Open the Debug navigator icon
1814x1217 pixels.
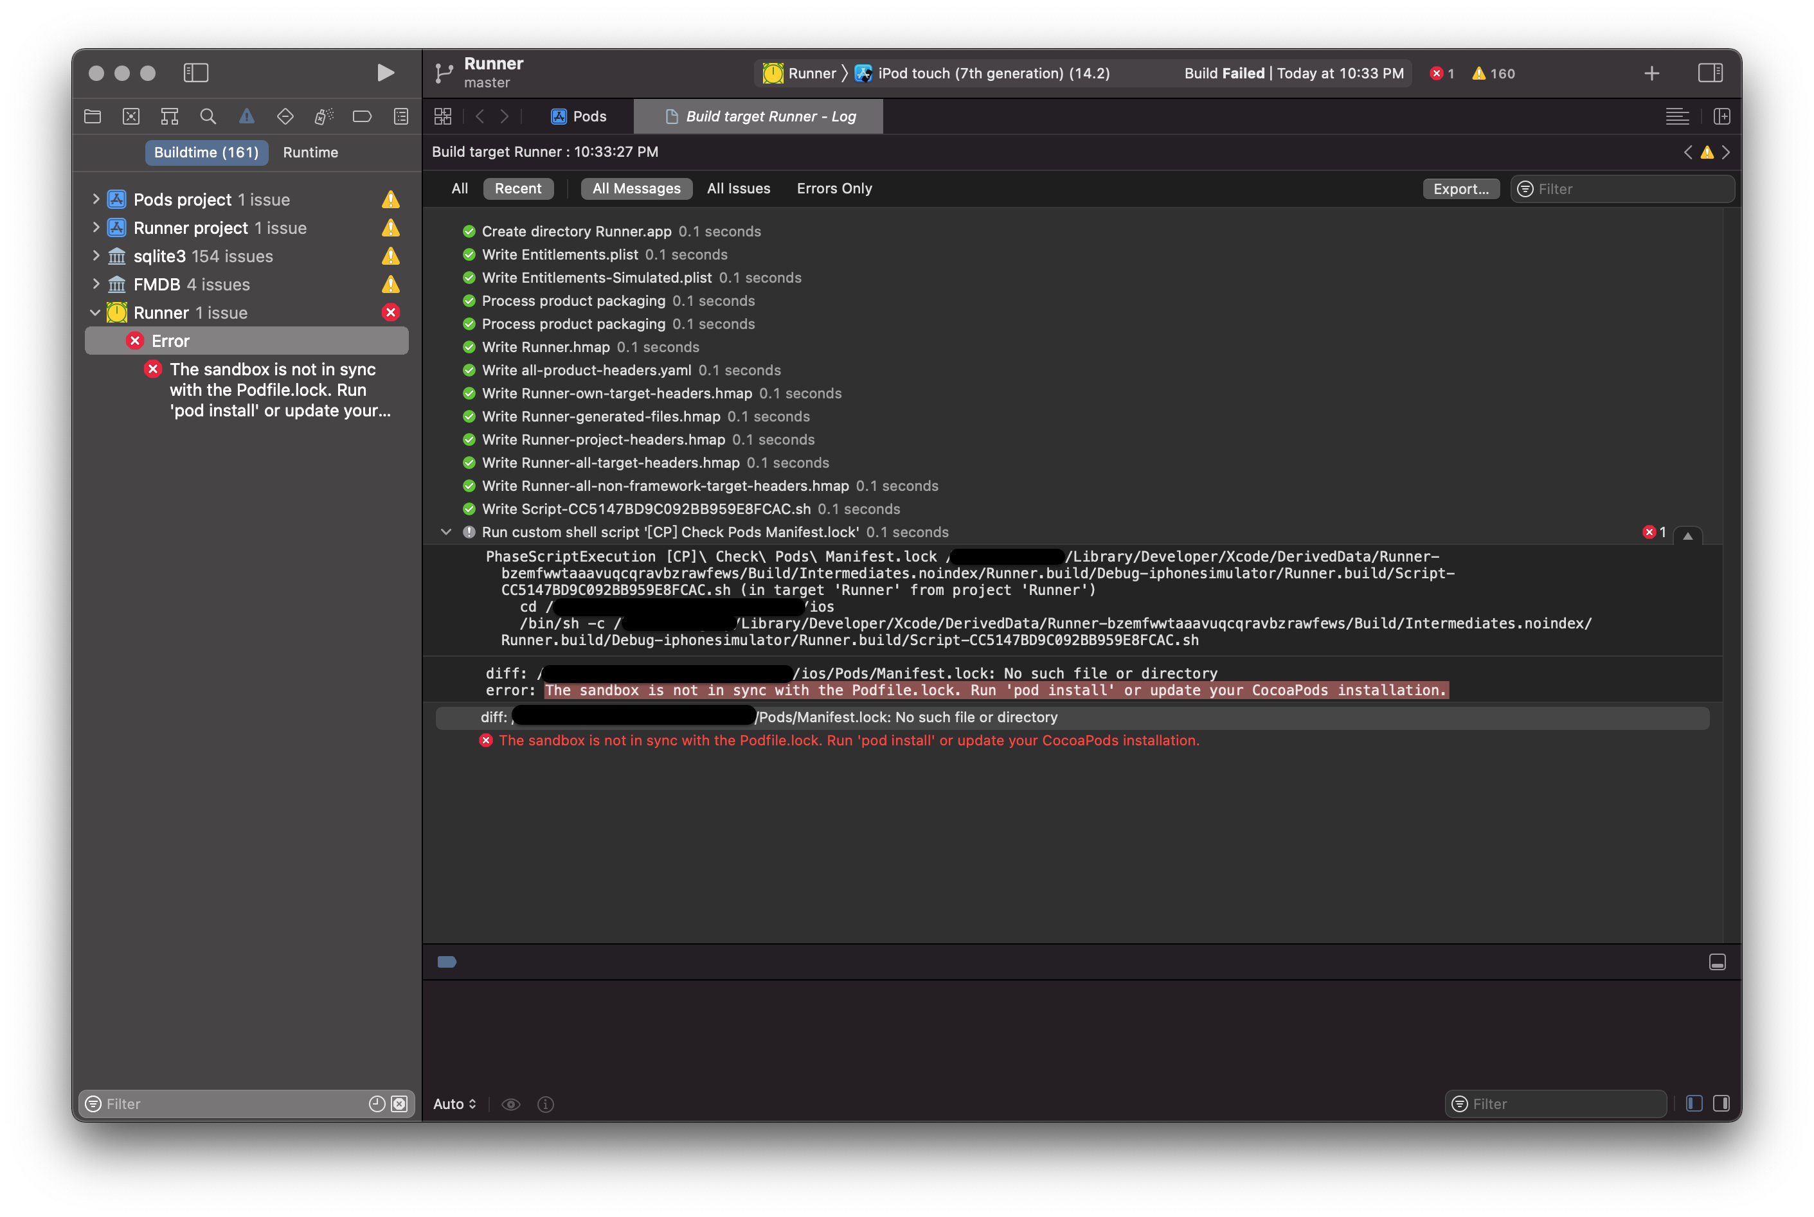tap(324, 116)
